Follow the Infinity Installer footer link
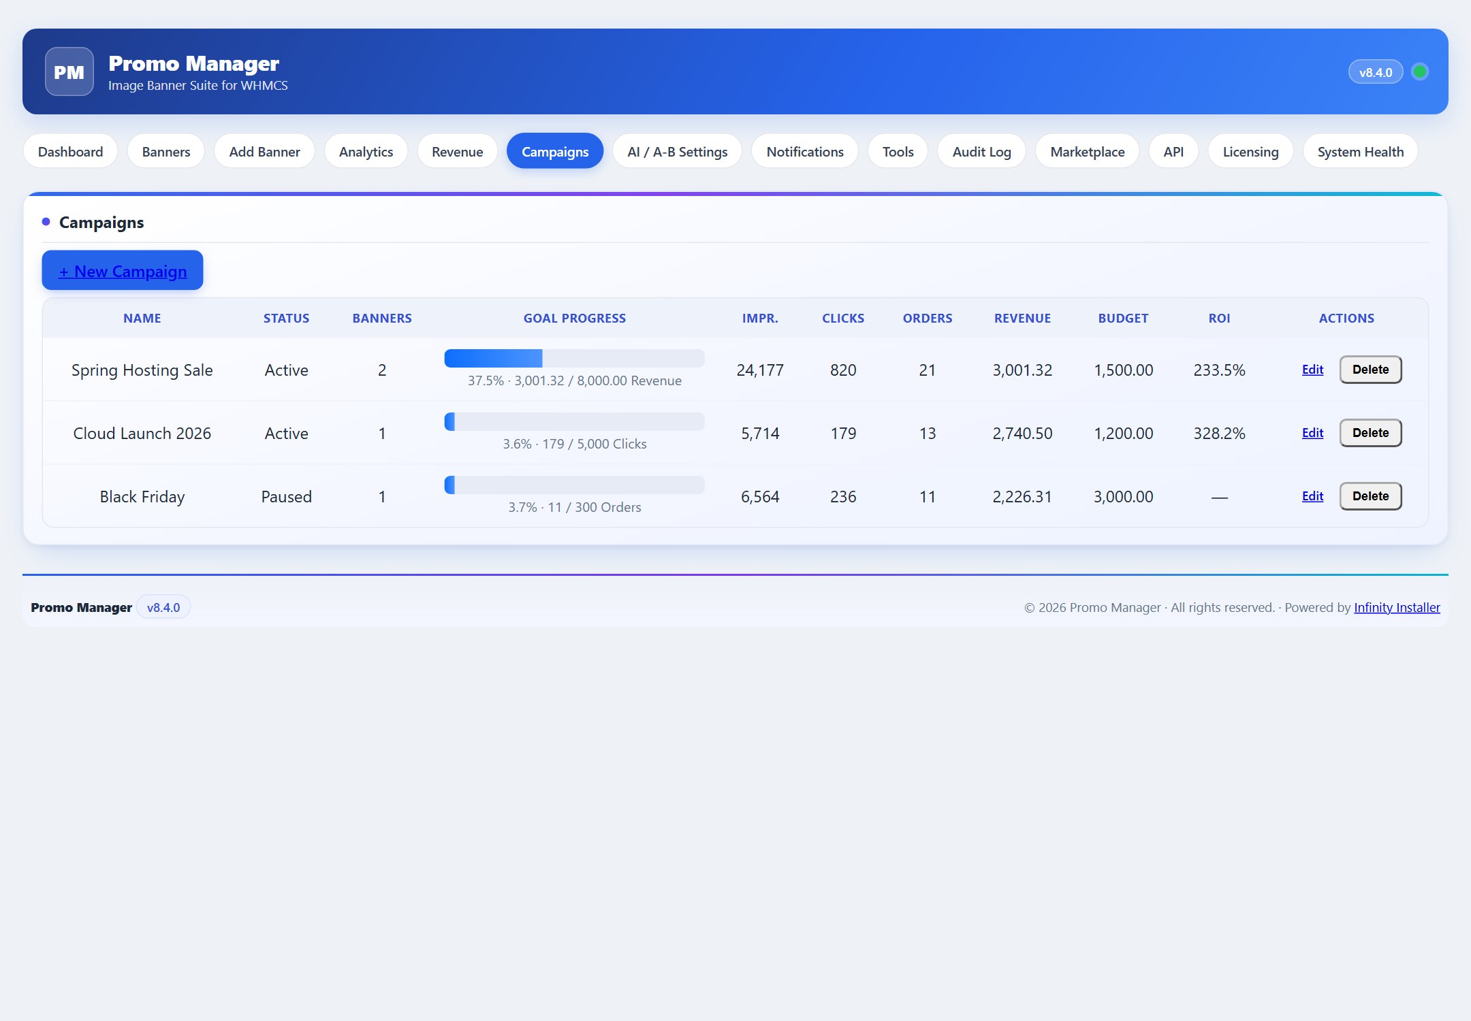Image resolution: width=1471 pixels, height=1021 pixels. coord(1397,607)
